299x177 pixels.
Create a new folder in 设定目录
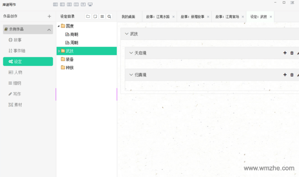(88, 16)
